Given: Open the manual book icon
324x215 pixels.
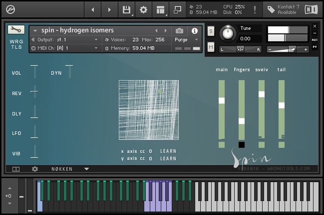Looking at the screenshot, I should pos(16,169).
